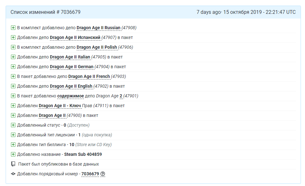
Task: Click plus icon beside тип лицензии row
Action: (x=13, y=135)
